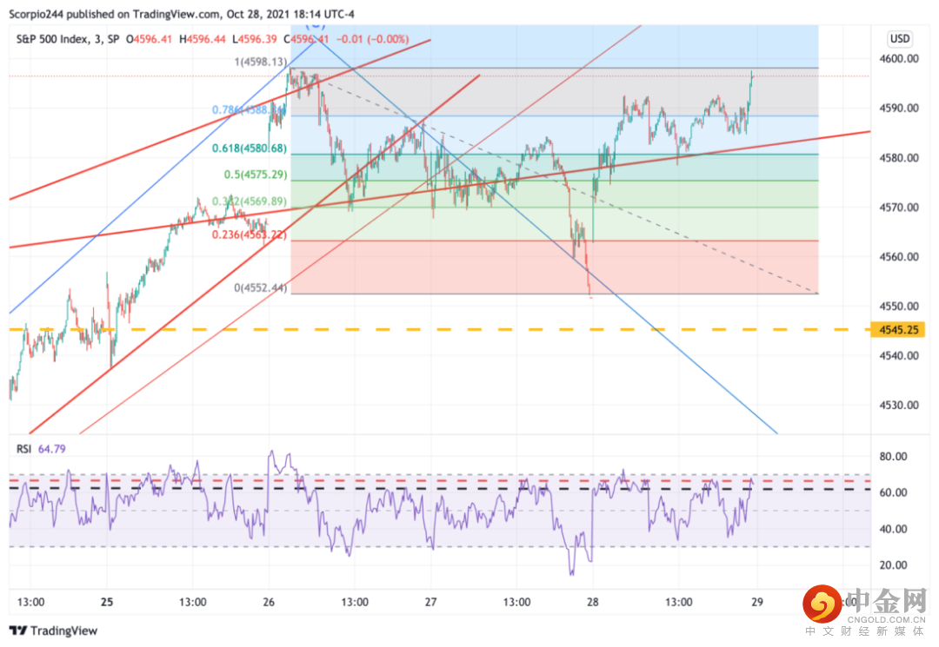
Task: Click the RSI 60.00 scale label
Action: pyautogui.click(x=893, y=492)
